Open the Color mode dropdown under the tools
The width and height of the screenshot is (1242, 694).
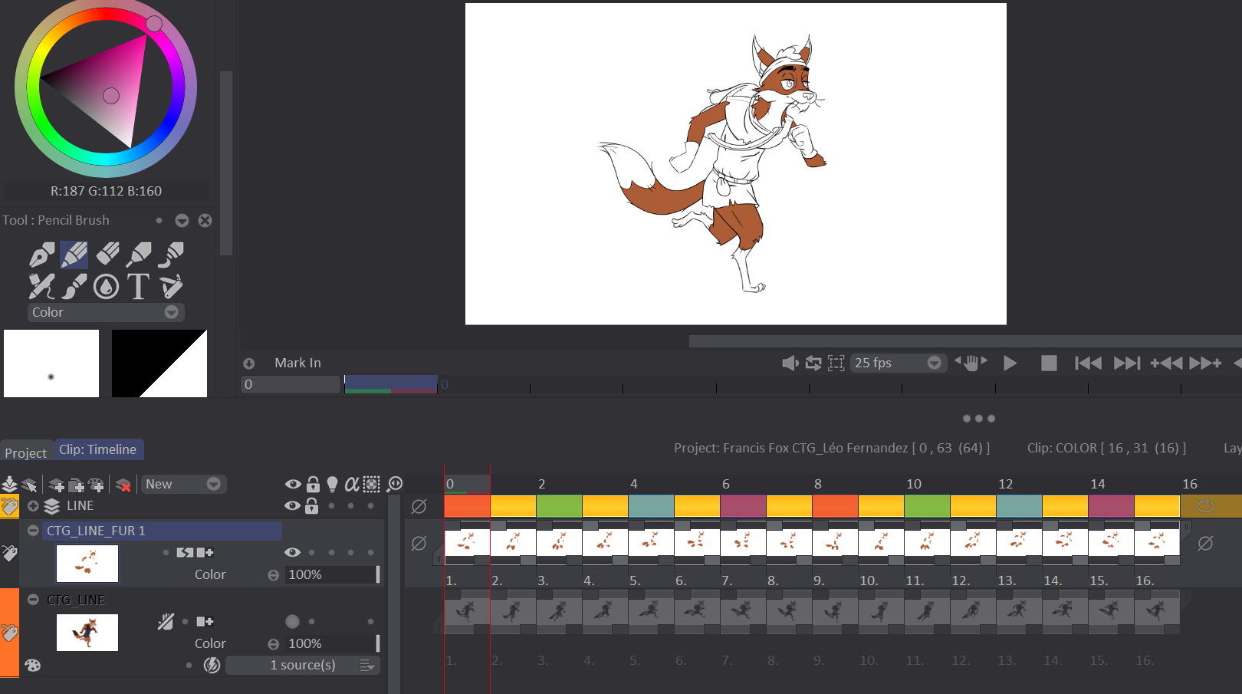pos(172,312)
